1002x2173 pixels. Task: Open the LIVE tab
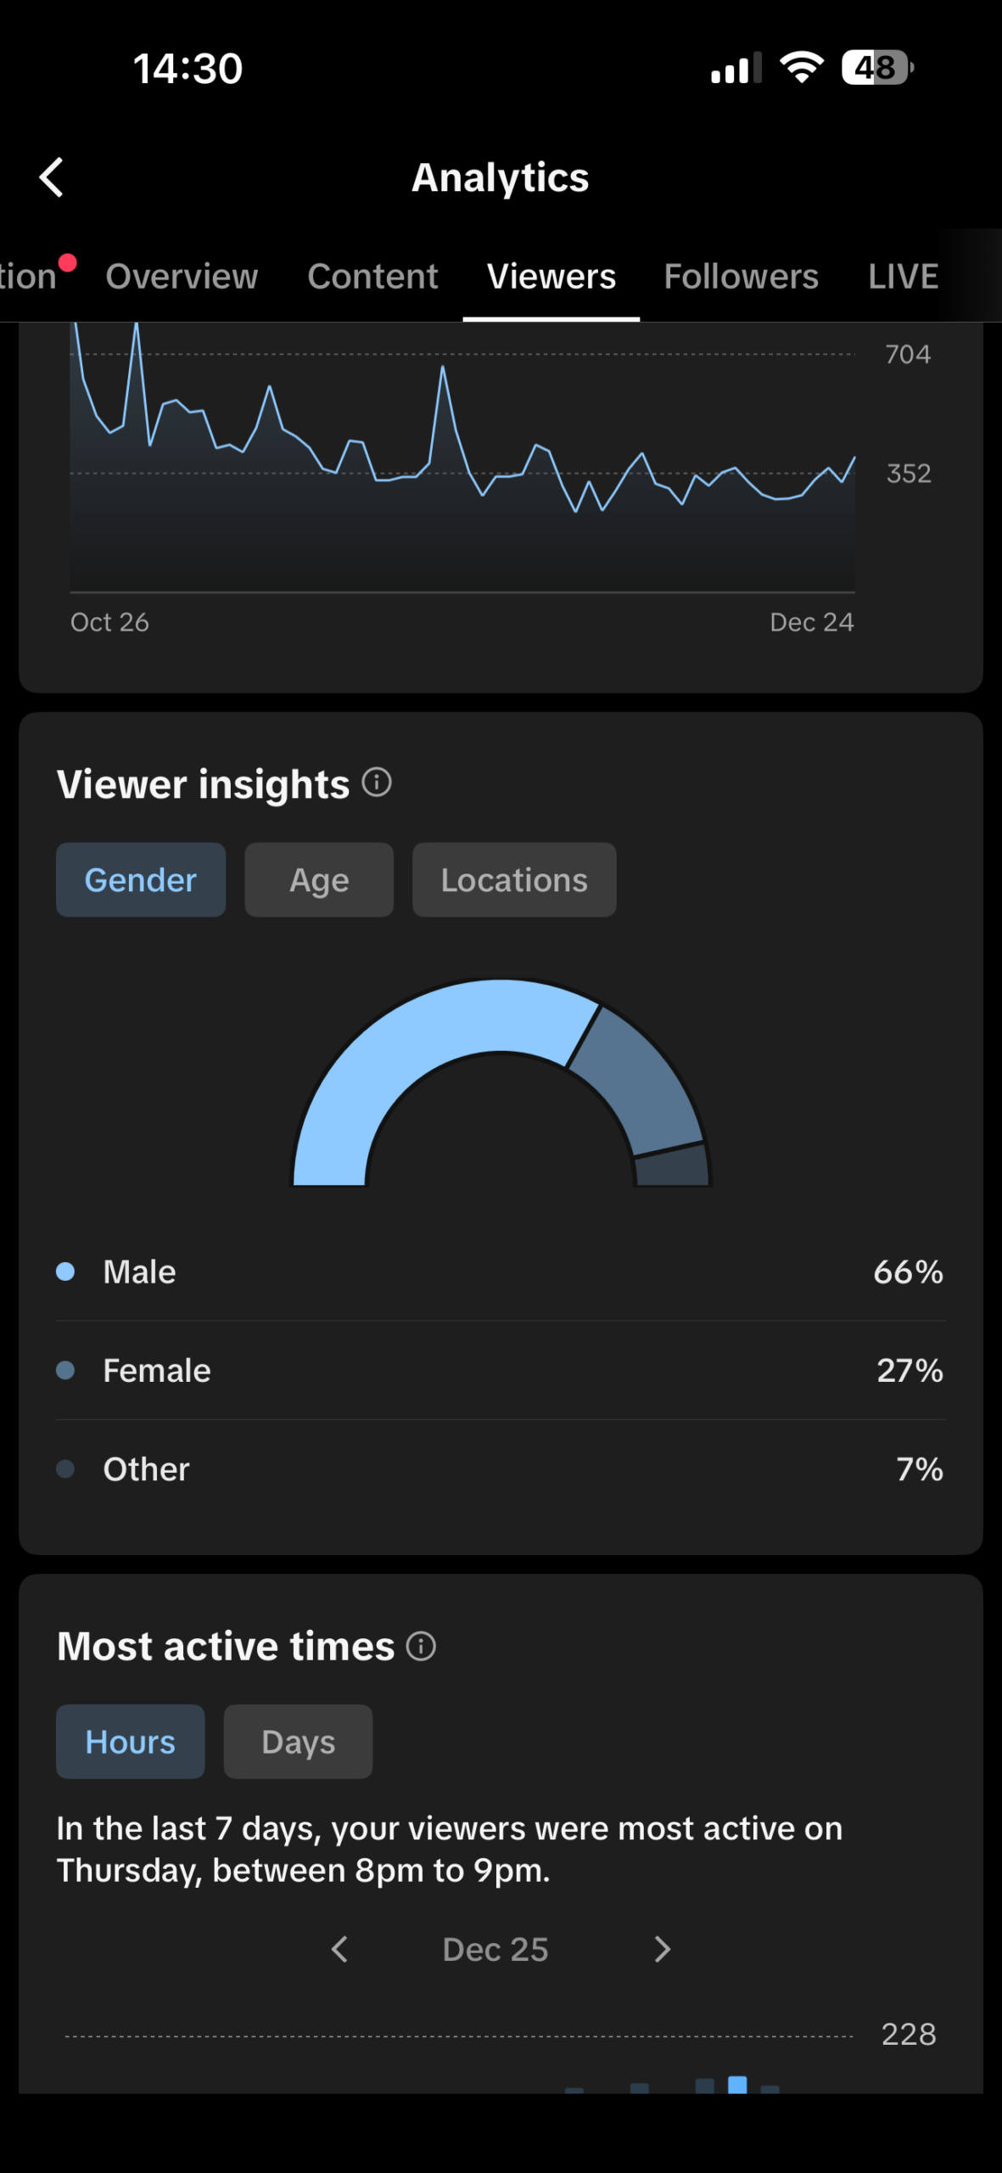[903, 277]
